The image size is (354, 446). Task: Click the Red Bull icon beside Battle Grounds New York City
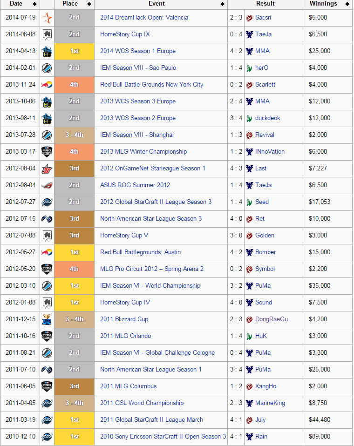point(47,84)
